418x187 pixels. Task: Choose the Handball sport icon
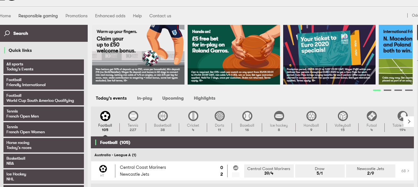(x=311, y=117)
